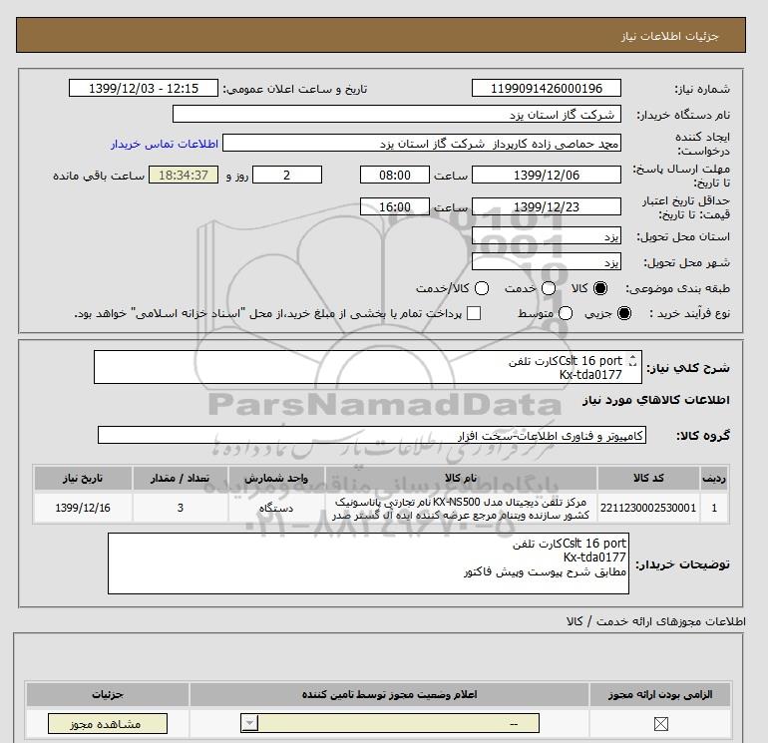Click the دستگاه unit cell

click(276, 508)
